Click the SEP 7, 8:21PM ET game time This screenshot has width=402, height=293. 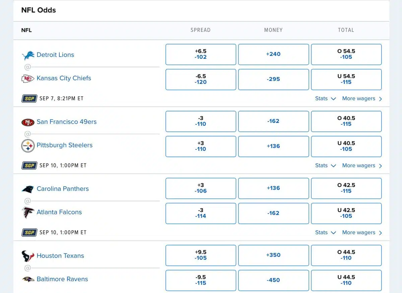coord(61,99)
